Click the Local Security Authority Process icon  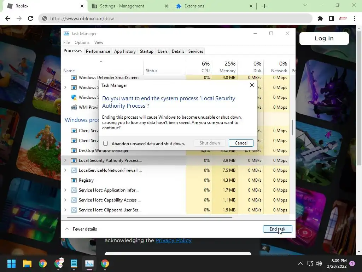pos(74,160)
